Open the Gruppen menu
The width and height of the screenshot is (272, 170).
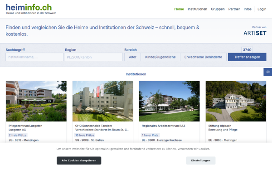coord(218,9)
